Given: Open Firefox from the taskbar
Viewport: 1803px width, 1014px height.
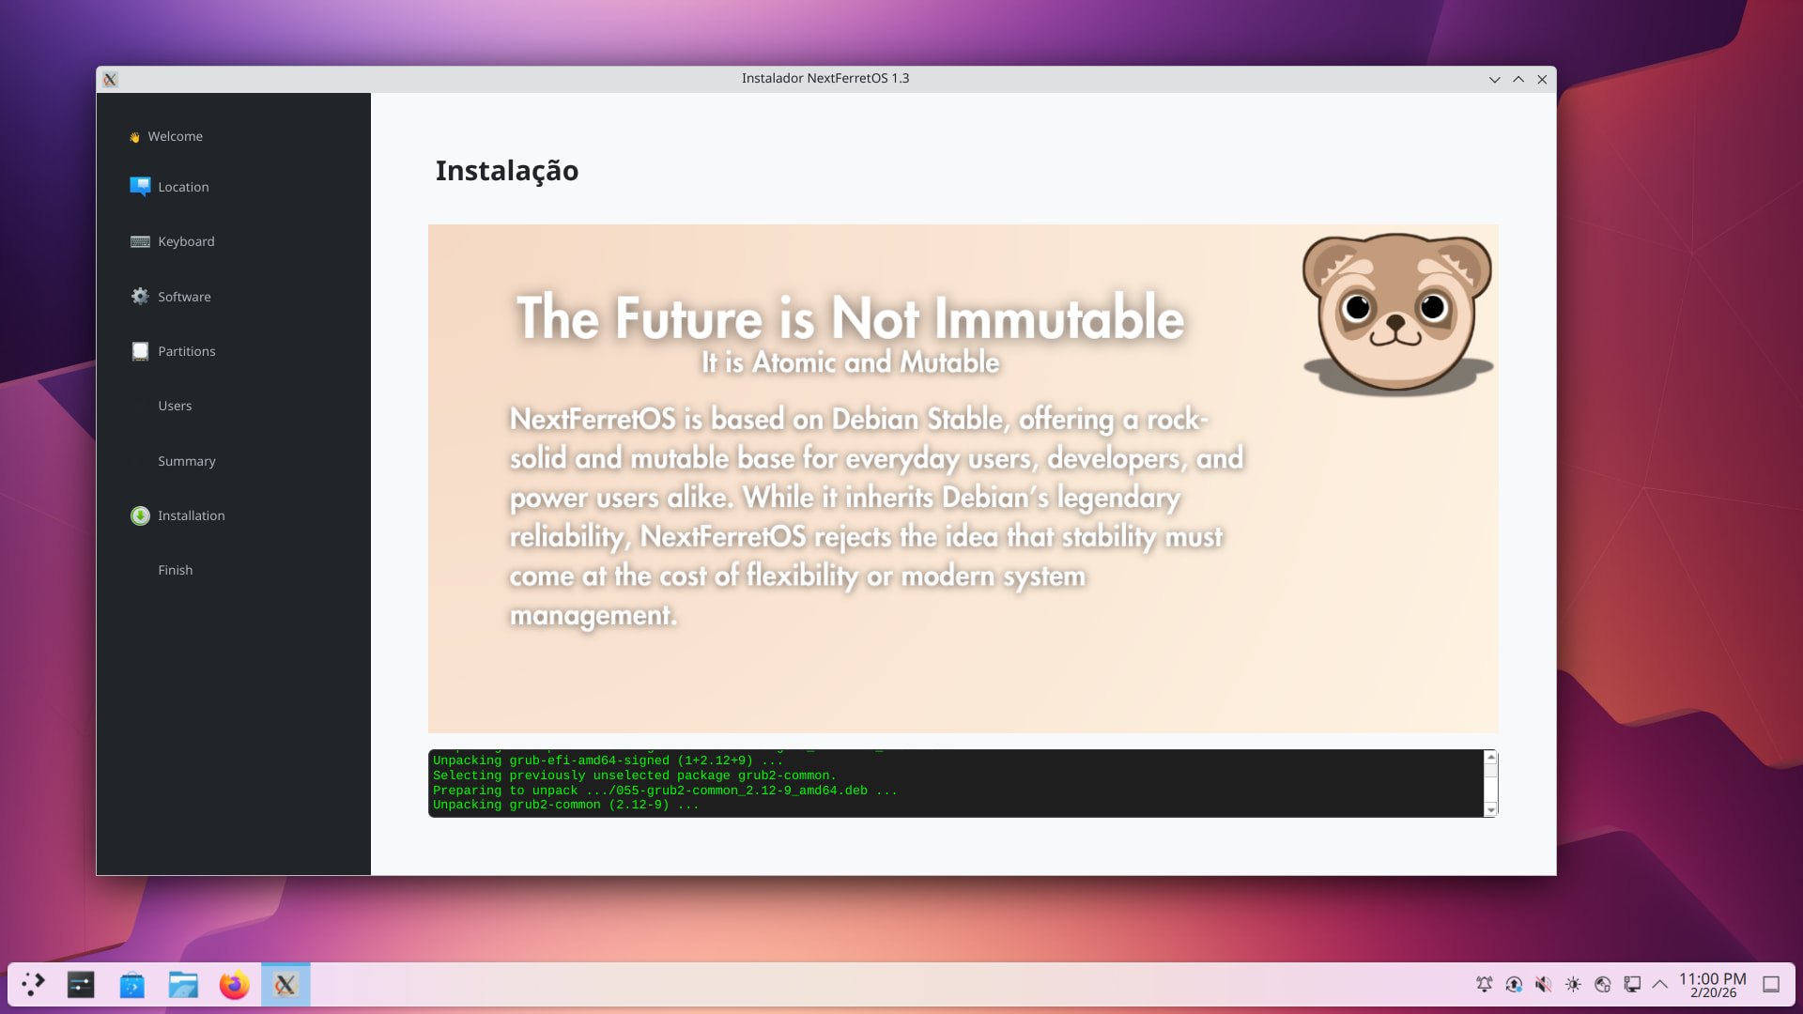Looking at the screenshot, I should click(234, 985).
